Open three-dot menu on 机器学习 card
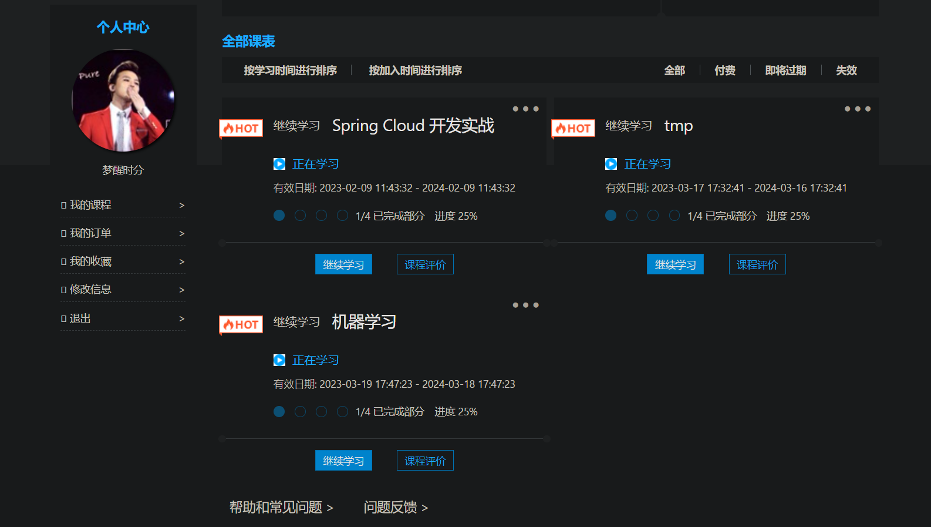The height and width of the screenshot is (527, 931). tap(525, 305)
